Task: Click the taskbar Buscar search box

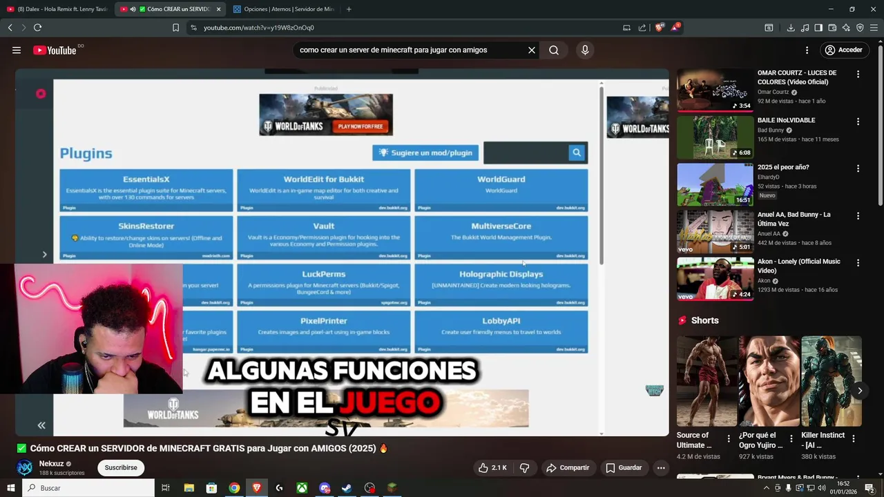Action: (88, 488)
